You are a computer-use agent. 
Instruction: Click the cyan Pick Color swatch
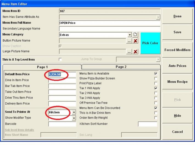tap(150, 43)
